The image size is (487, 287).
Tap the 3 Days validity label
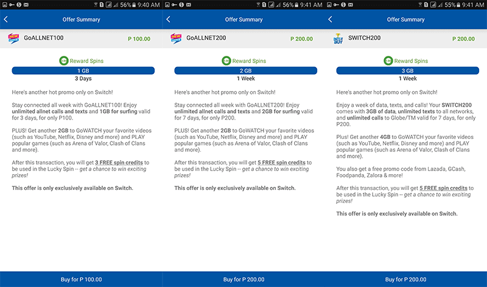click(x=83, y=79)
